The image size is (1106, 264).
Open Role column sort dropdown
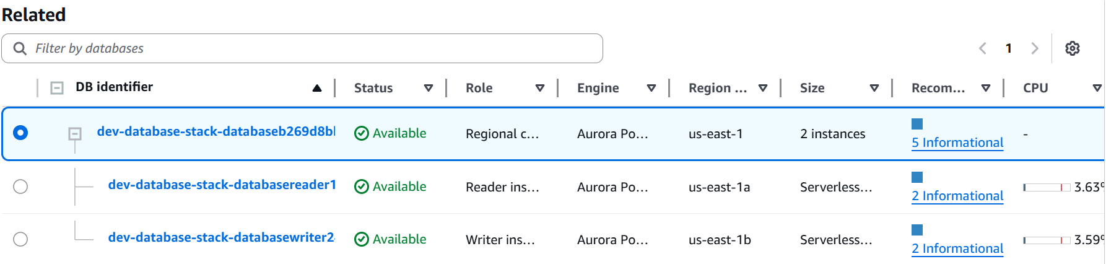click(x=540, y=88)
